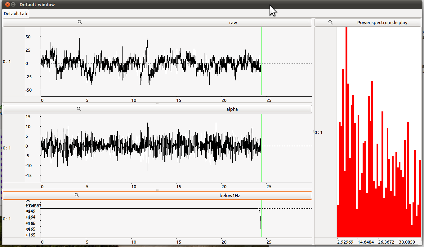Click '0 : 1' channel label in power spectrum
Viewport: 424px width, 247px height.
click(319, 132)
